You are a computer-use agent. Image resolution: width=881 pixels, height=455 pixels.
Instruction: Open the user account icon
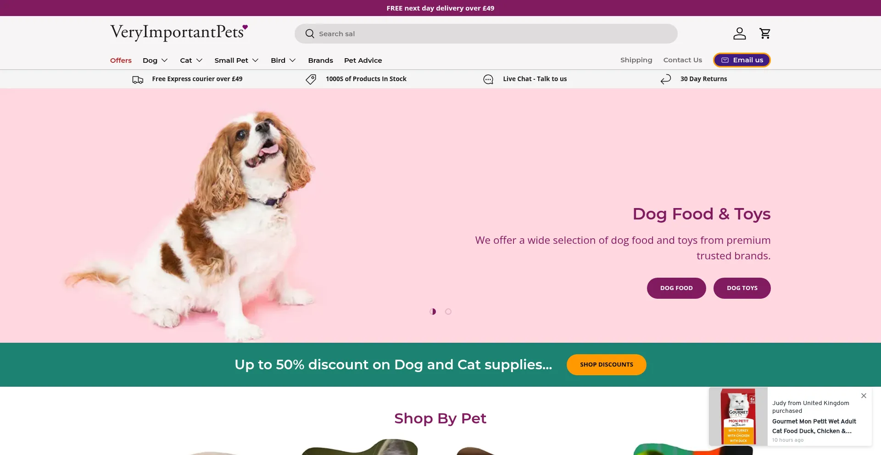[739, 33]
